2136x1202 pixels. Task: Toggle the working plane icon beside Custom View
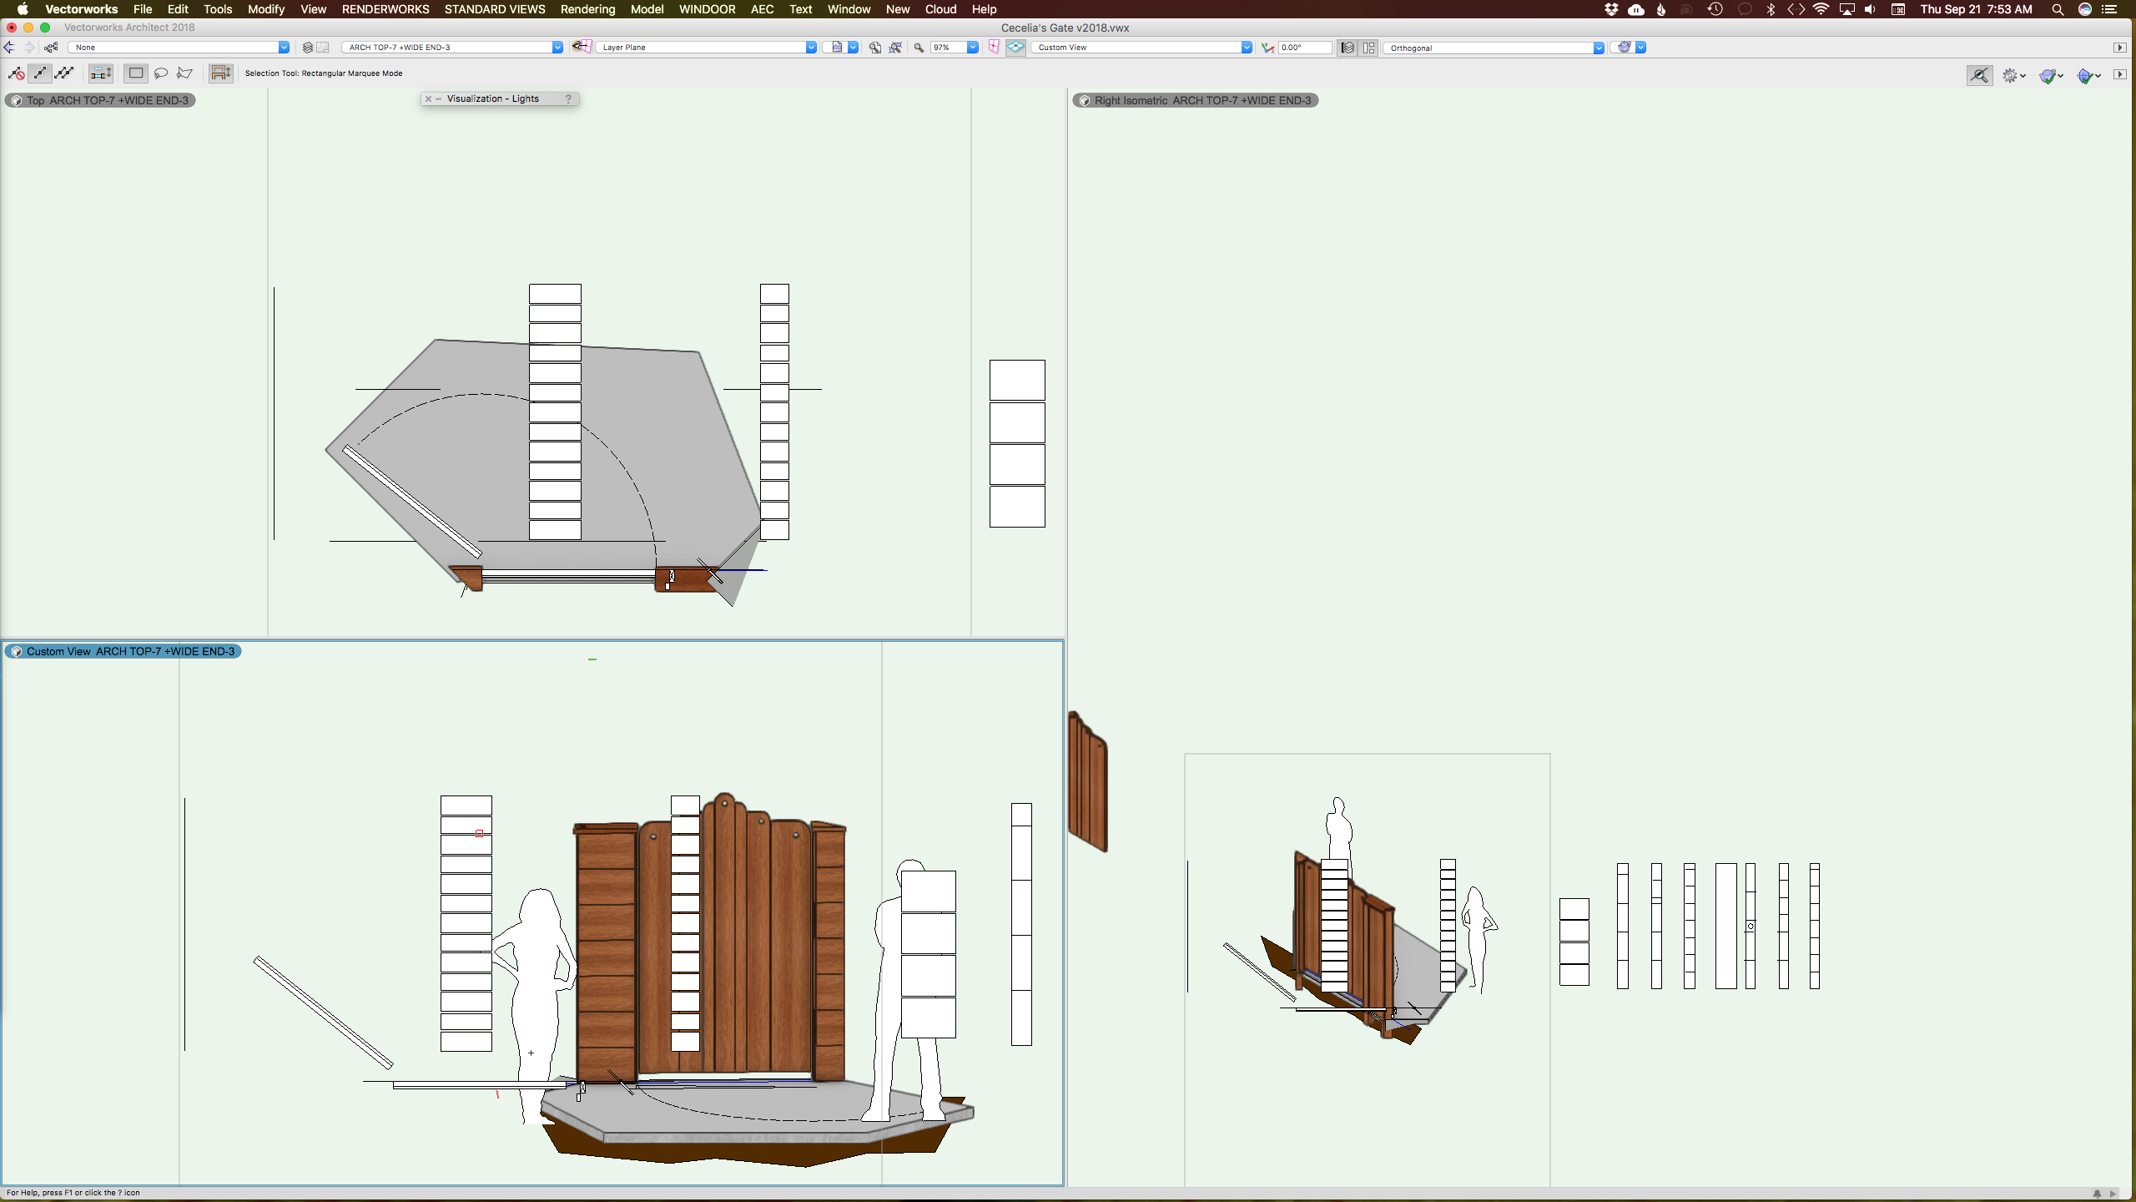(x=1015, y=48)
